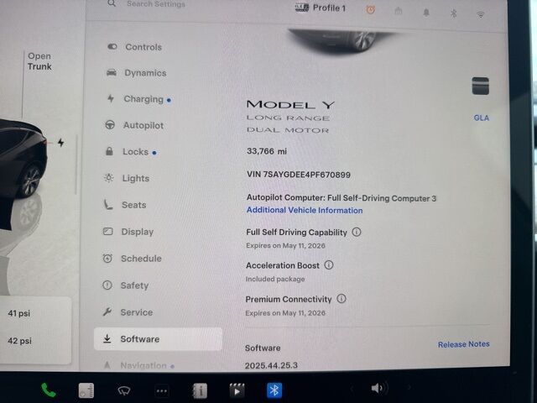
Task: Open the Phone app in the dock
Action: (x=49, y=390)
